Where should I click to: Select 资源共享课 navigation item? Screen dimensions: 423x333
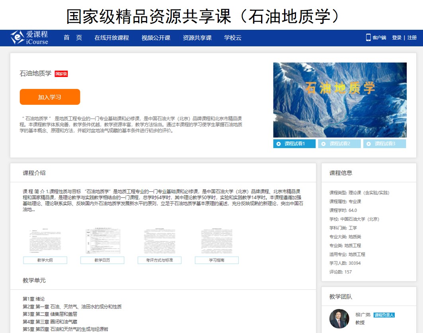197,38
